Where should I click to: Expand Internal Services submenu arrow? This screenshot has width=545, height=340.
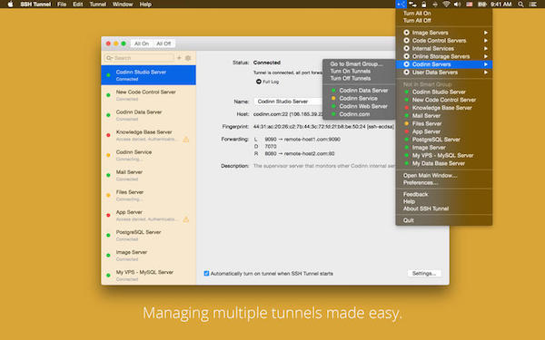click(x=486, y=49)
